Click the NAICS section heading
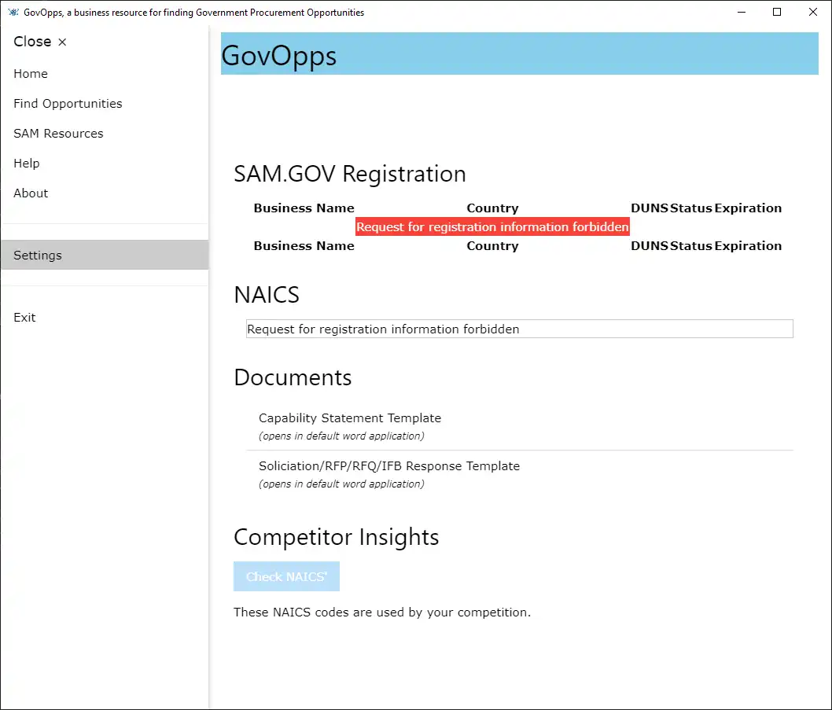Image resolution: width=832 pixels, height=710 pixels. tap(267, 295)
